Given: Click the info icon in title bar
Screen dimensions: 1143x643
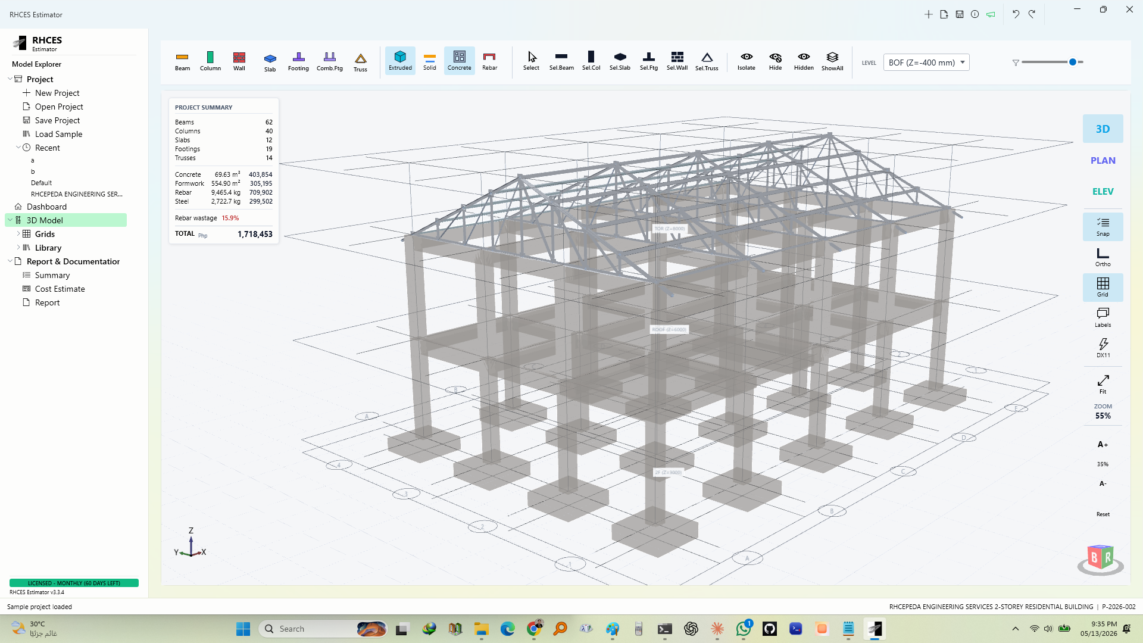Looking at the screenshot, I should coord(975,14).
